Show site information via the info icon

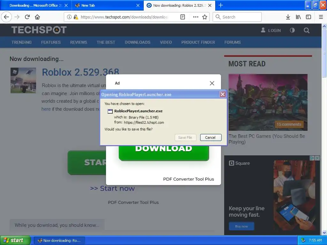69,17
